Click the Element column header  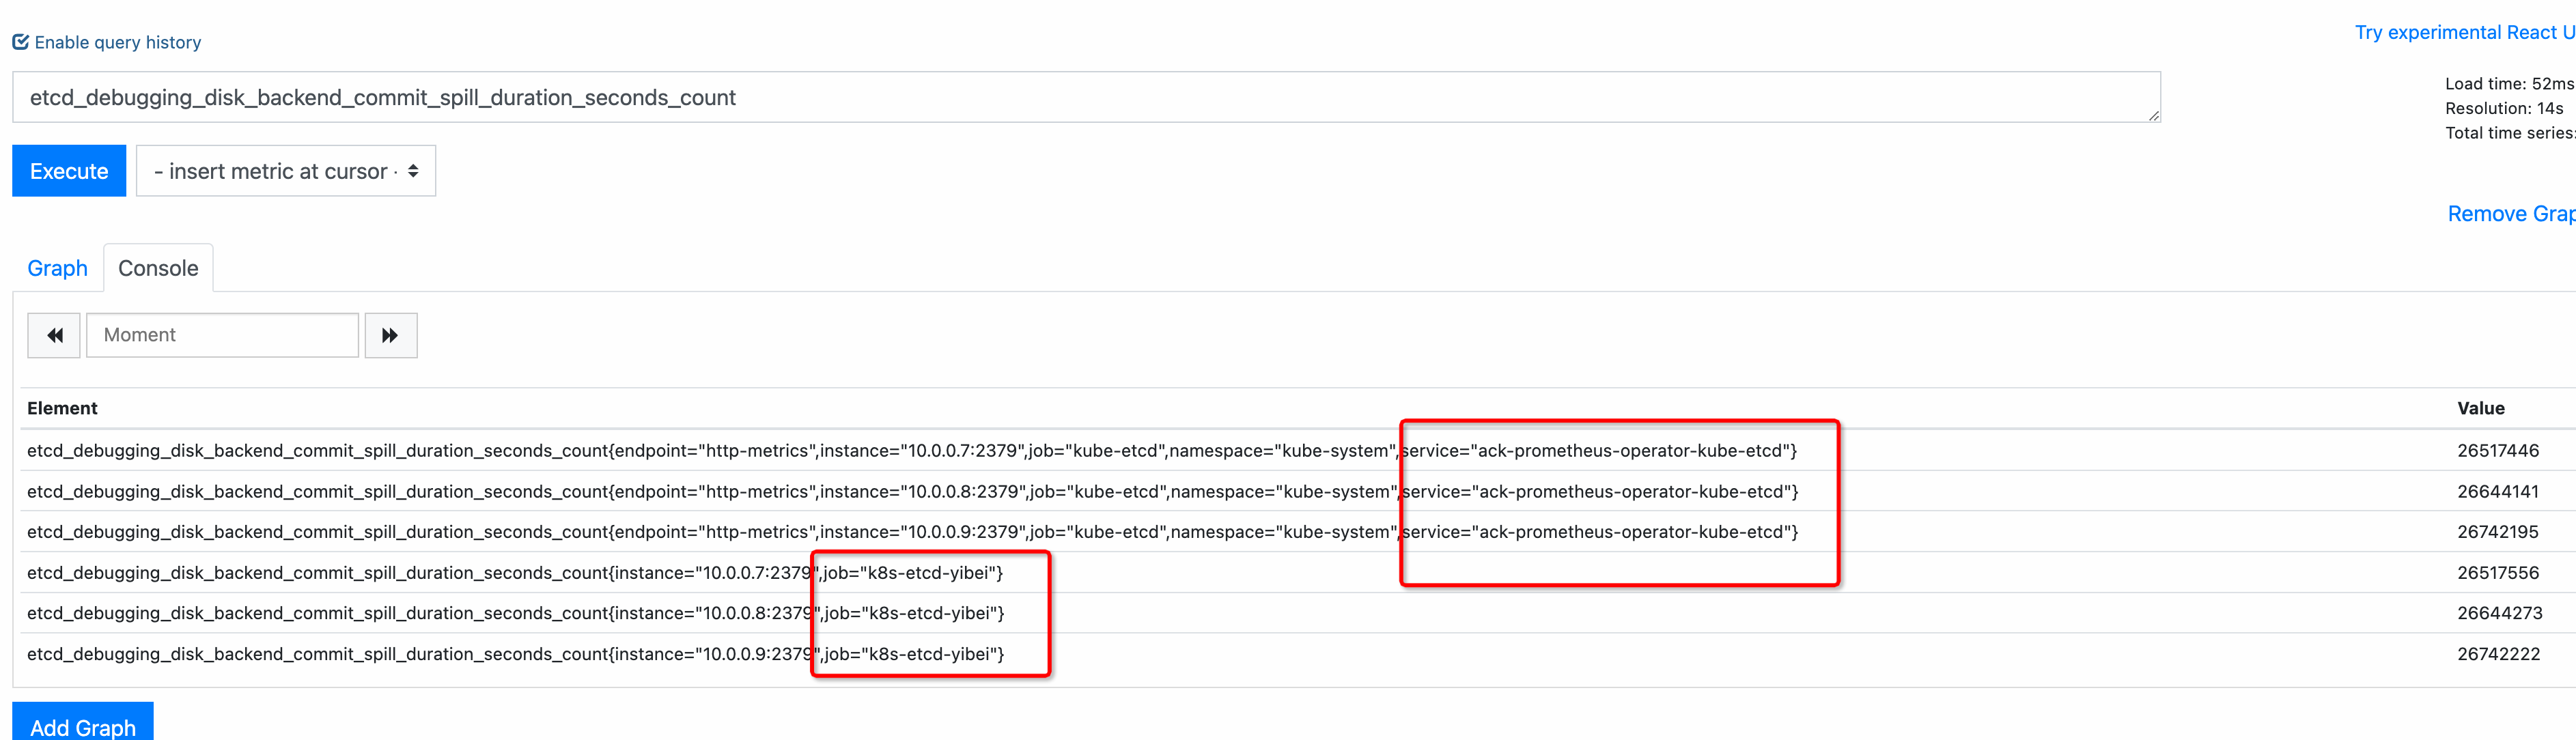tap(63, 408)
